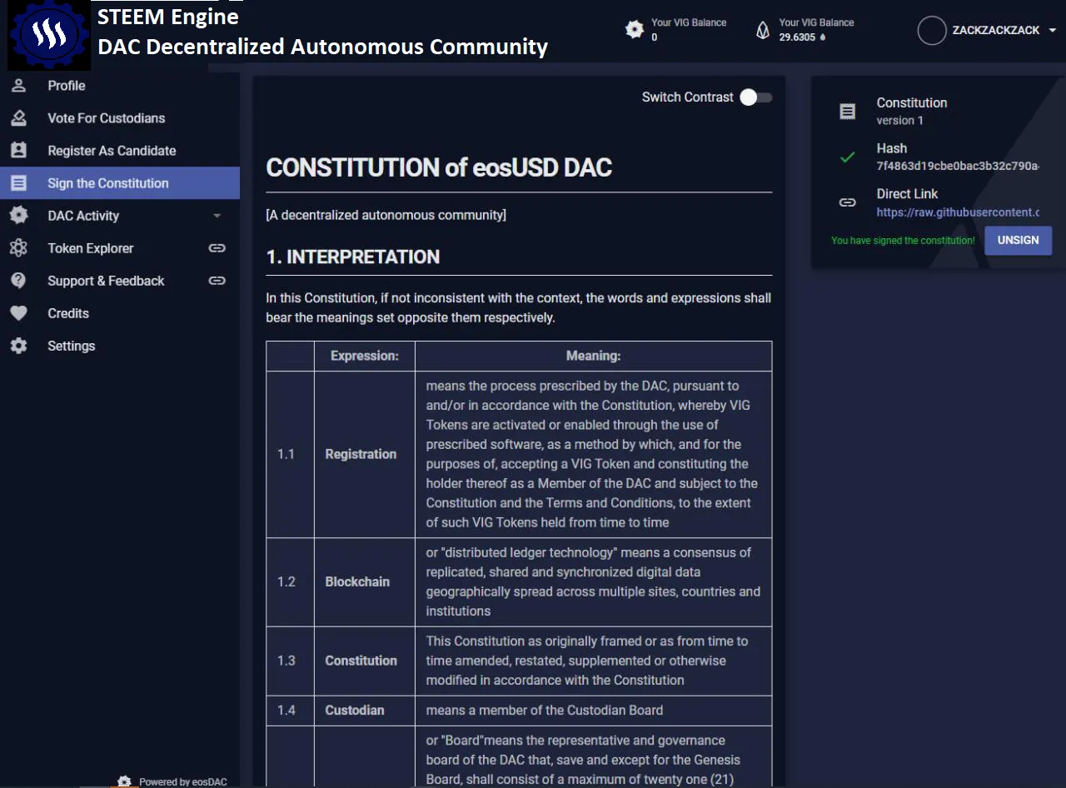
Task: Go to Vote For Custodians
Action: coord(120,118)
